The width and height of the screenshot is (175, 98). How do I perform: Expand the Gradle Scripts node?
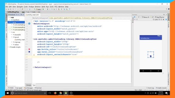click(x=8, y=47)
